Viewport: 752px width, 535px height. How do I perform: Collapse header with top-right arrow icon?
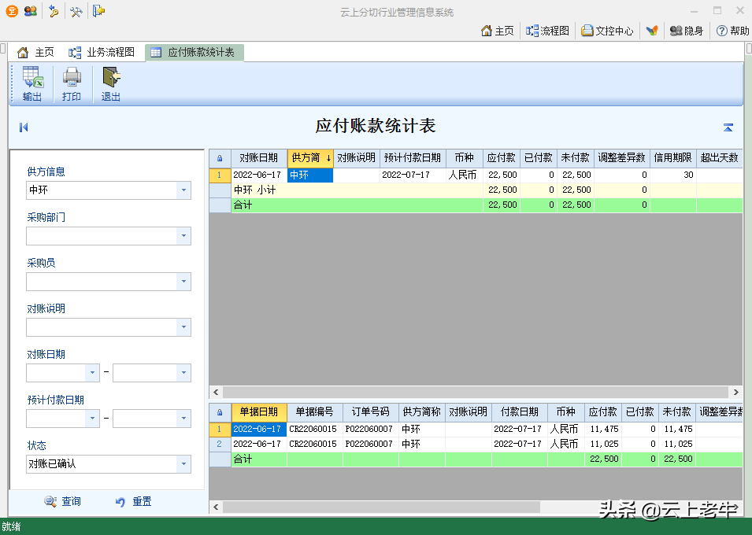tap(728, 127)
